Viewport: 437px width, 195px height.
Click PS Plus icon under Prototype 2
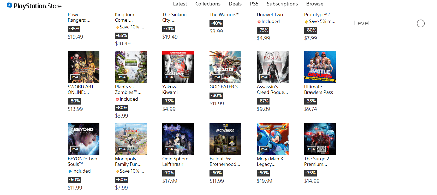[306, 22]
